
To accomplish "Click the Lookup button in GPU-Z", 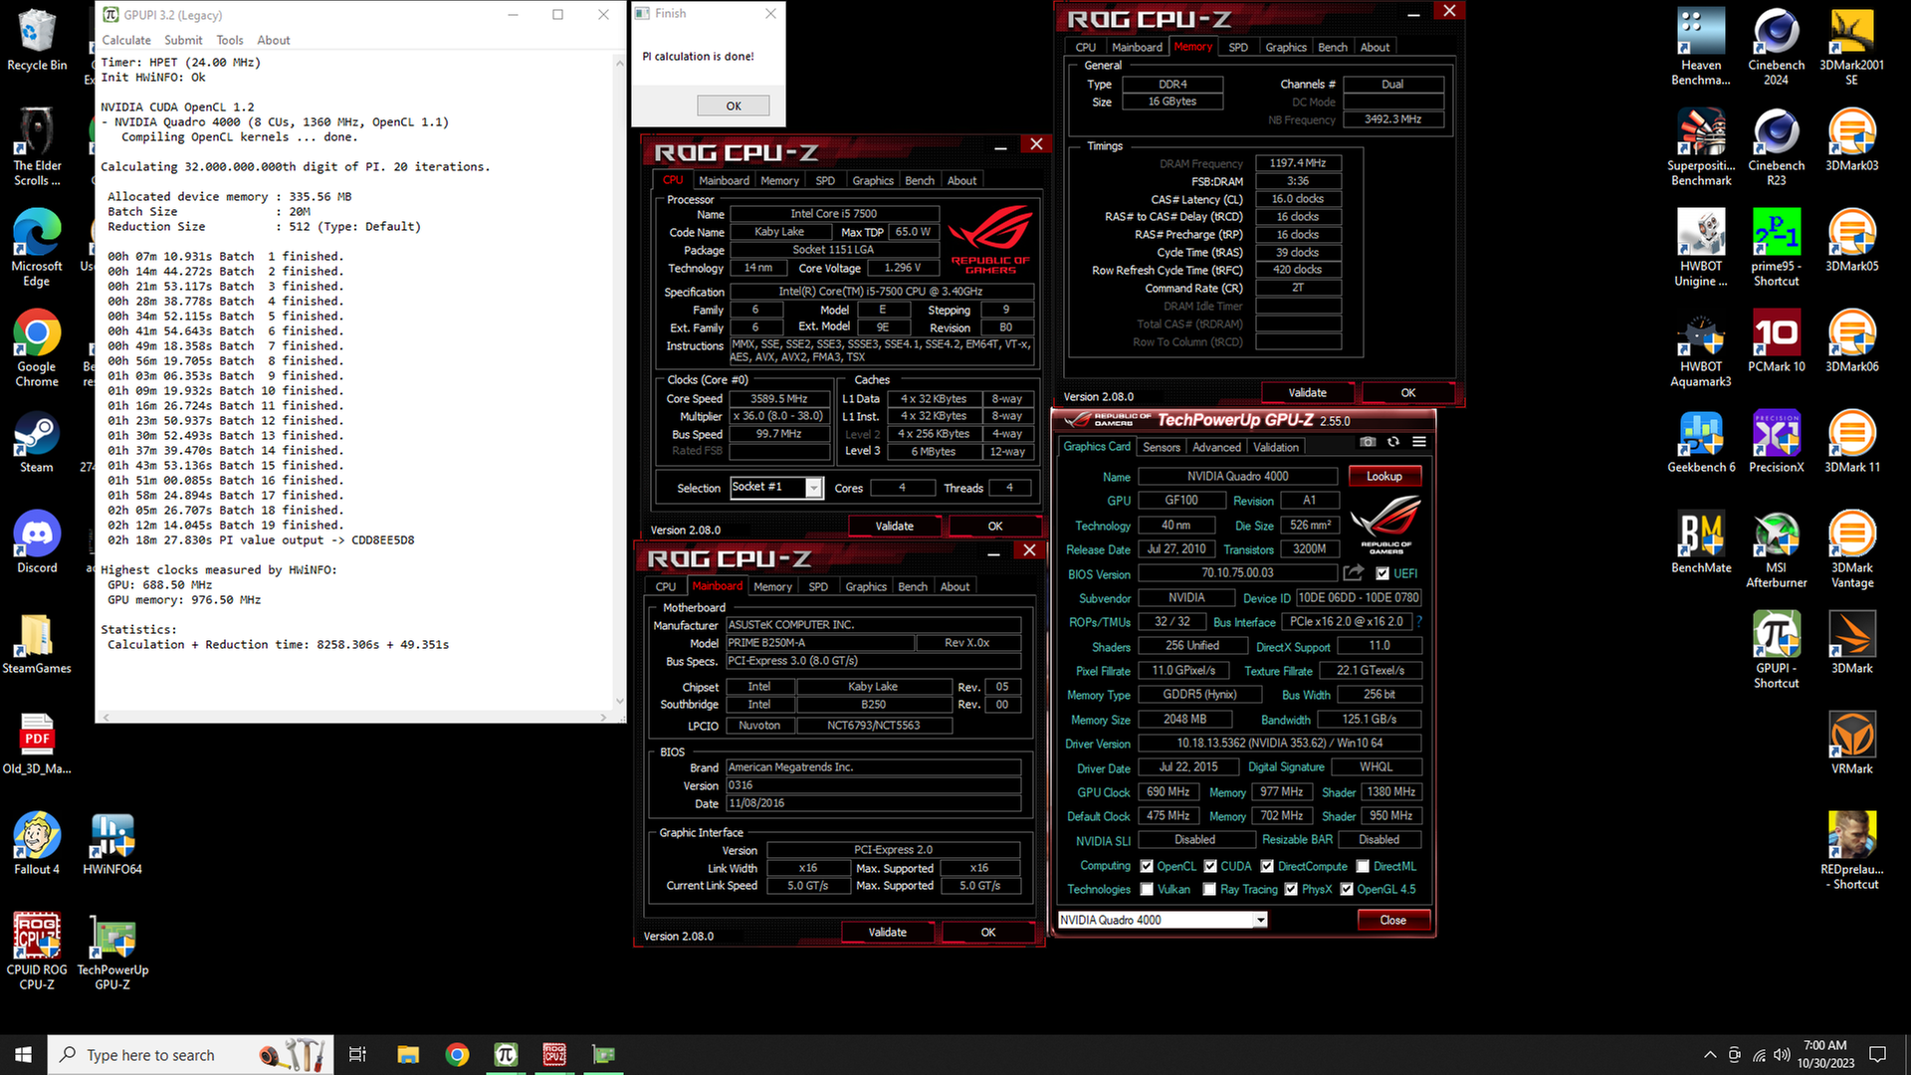I will [x=1384, y=476].
